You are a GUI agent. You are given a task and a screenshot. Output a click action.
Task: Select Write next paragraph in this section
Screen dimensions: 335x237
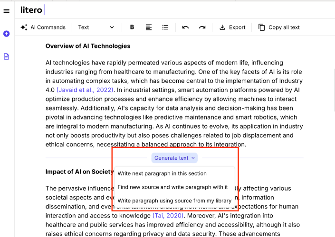[162, 173]
